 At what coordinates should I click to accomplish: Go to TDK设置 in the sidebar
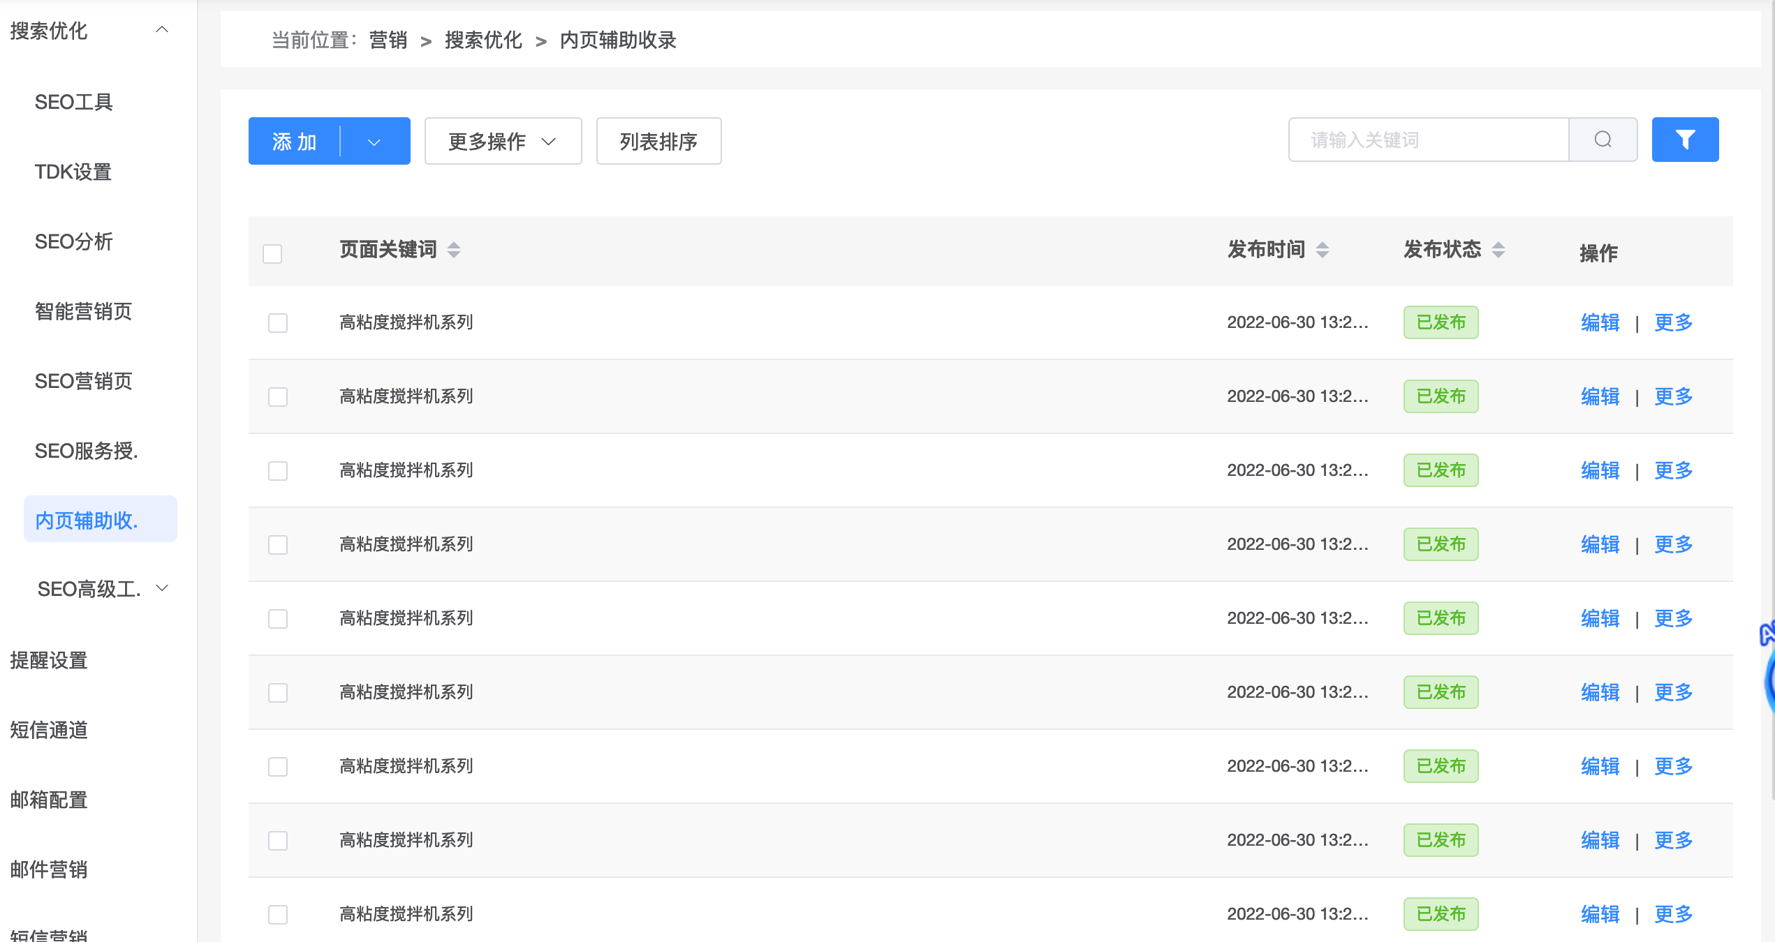[73, 172]
